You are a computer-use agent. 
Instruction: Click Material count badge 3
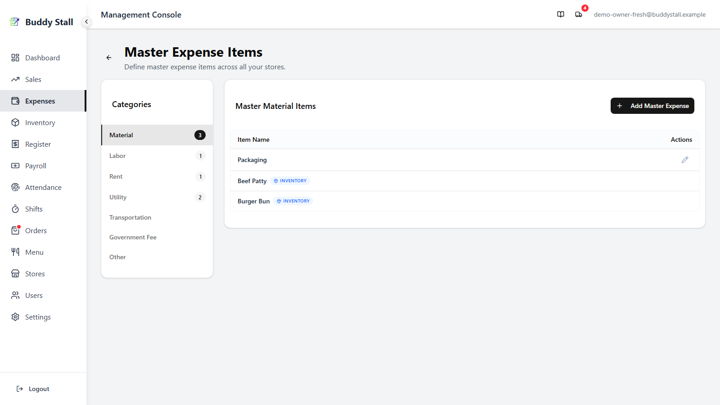(200, 135)
